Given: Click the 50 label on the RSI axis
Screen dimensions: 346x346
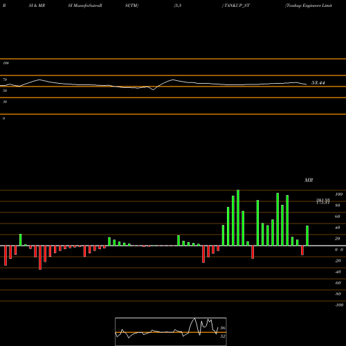Looking at the screenshot, I should pos(5,91).
